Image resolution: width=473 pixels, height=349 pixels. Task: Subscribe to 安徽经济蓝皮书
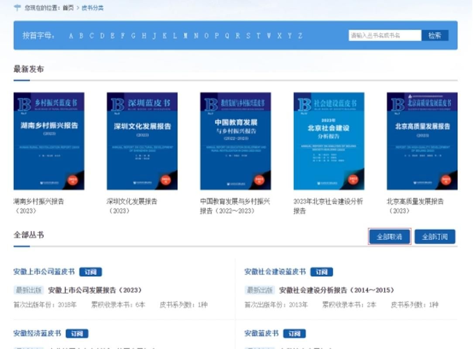click(77, 334)
